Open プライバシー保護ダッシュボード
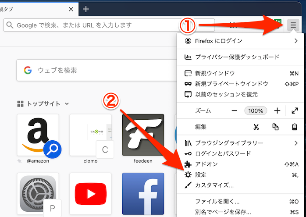 [240, 57]
